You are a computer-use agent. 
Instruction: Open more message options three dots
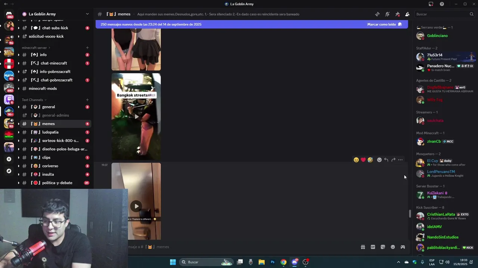coord(400,160)
